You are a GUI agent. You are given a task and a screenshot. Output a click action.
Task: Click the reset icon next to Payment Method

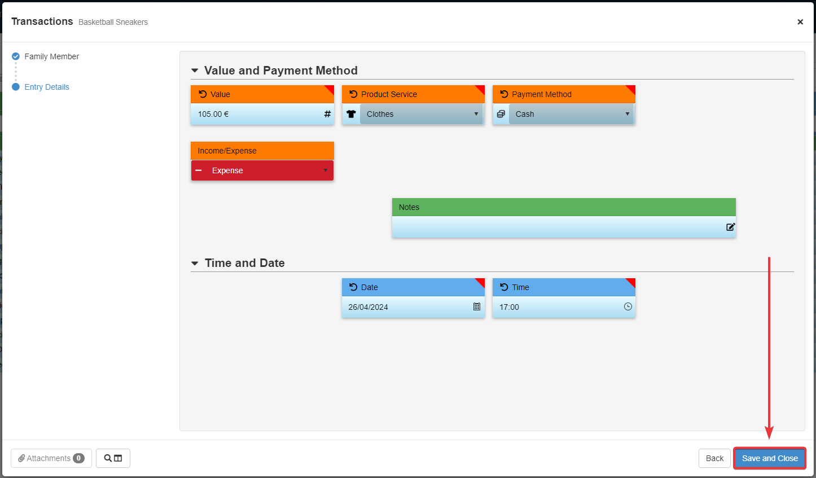(504, 94)
